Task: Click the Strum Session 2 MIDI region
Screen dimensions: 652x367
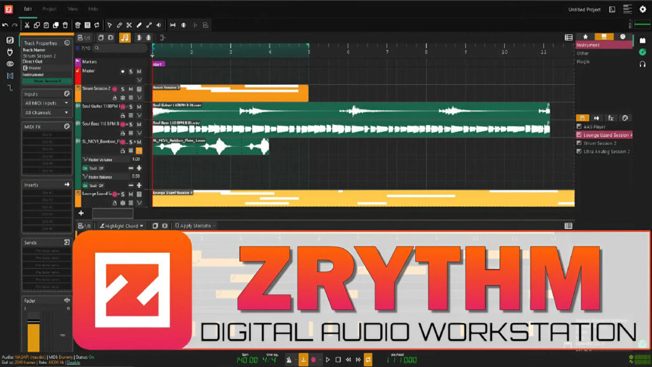Action: [229, 93]
